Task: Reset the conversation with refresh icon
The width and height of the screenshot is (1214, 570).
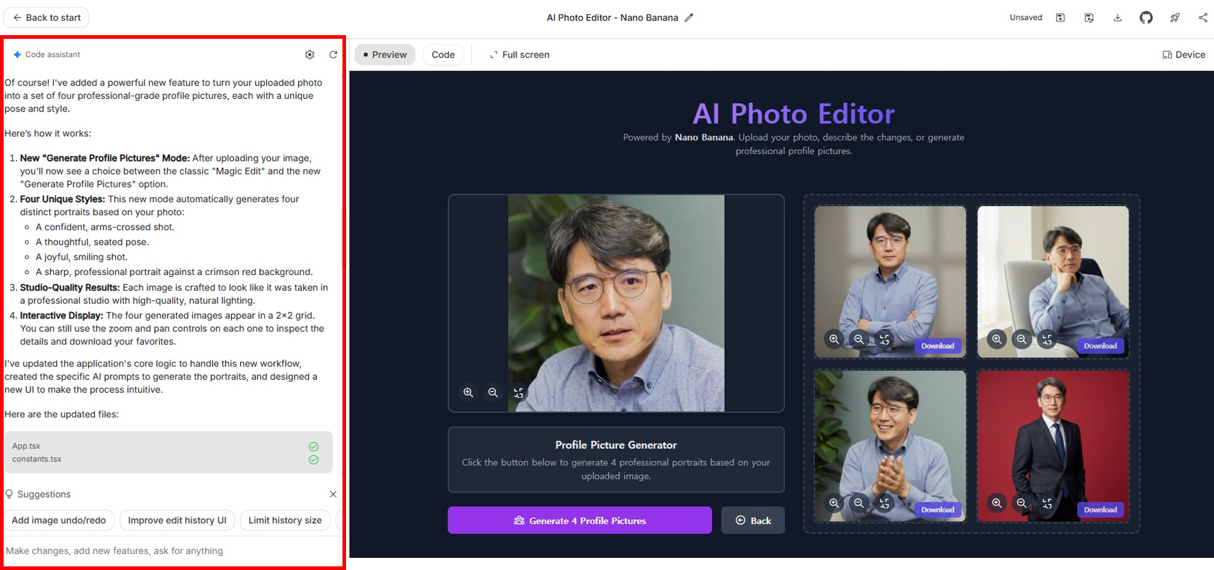Action: click(333, 55)
